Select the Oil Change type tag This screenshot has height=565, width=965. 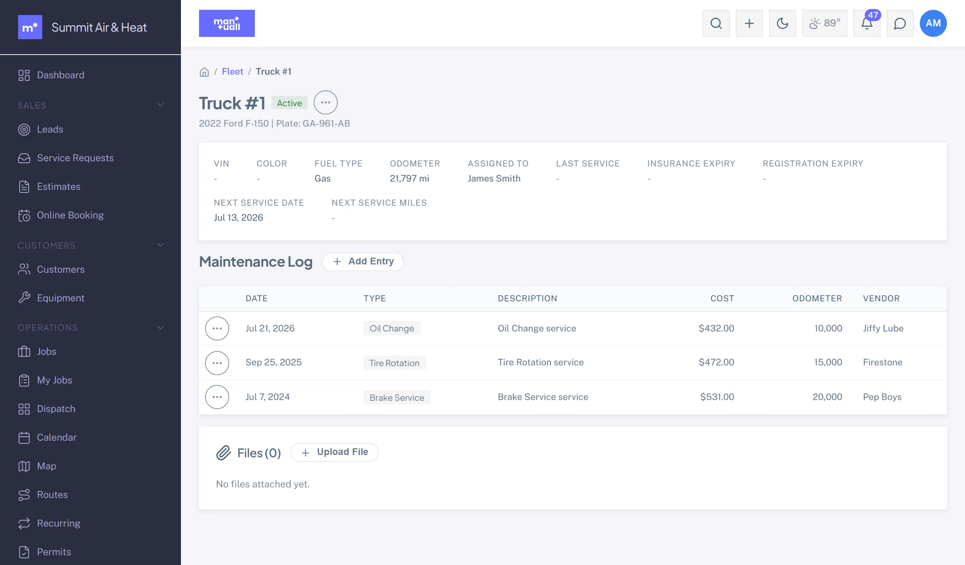(392, 328)
